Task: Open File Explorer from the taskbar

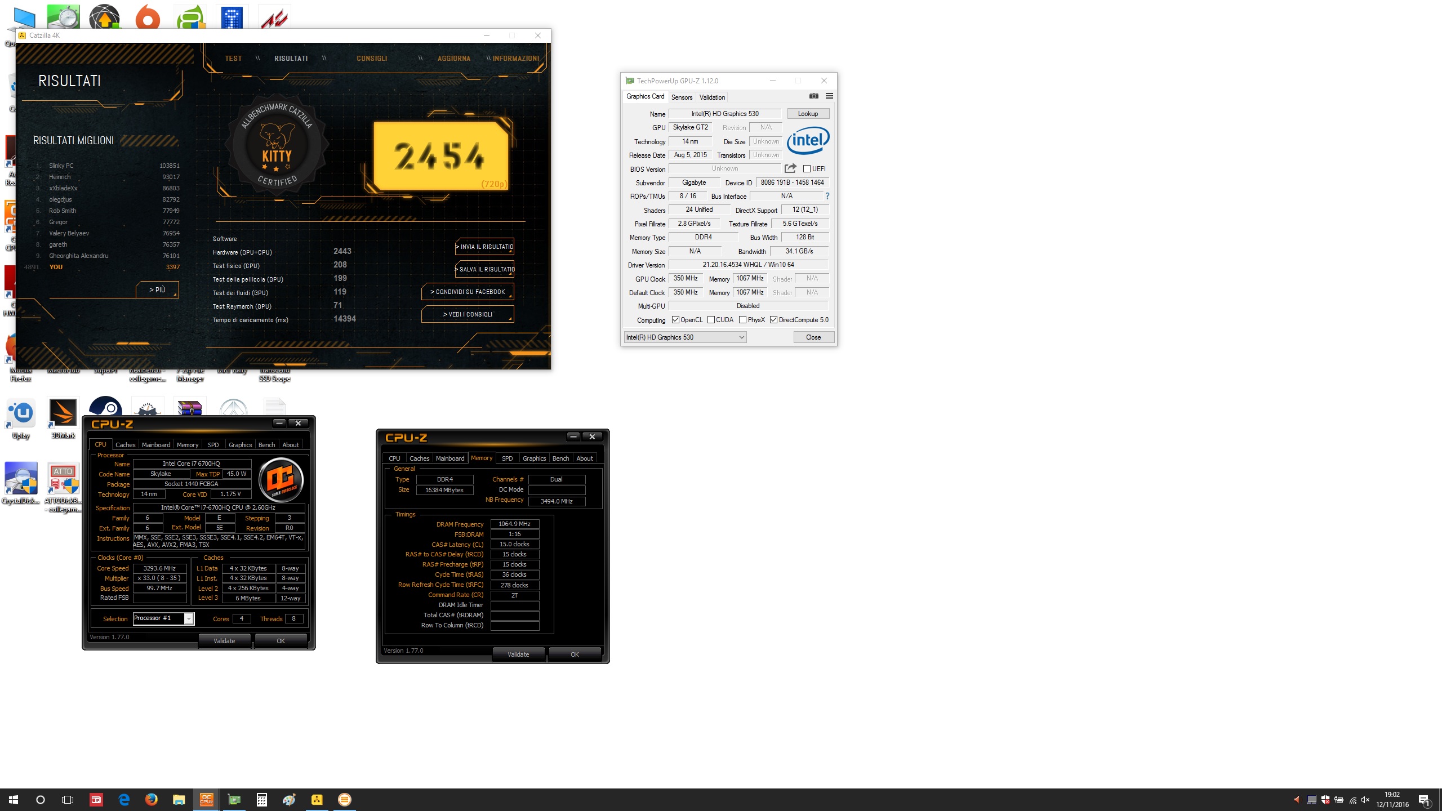Action: click(179, 799)
